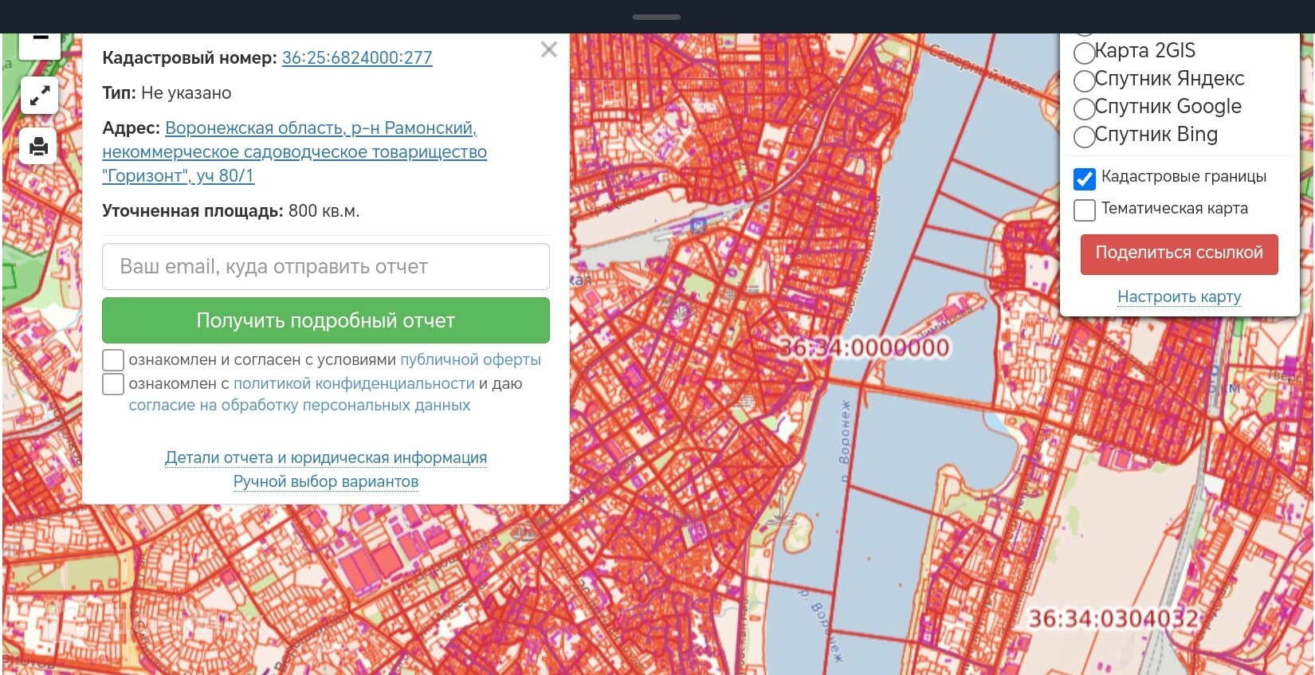Click the zoom out minus button
Image resolution: width=1315 pixels, height=675 pixels.
40,41
